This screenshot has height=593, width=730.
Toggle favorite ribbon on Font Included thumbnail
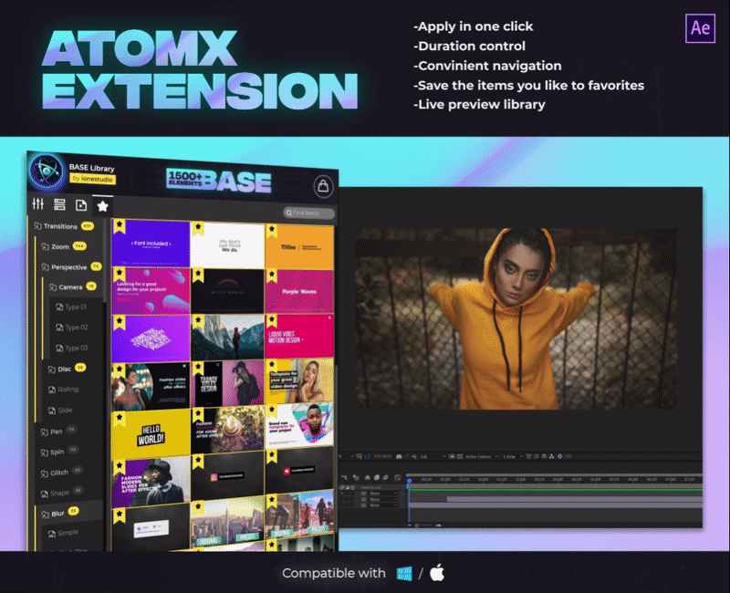119,228
